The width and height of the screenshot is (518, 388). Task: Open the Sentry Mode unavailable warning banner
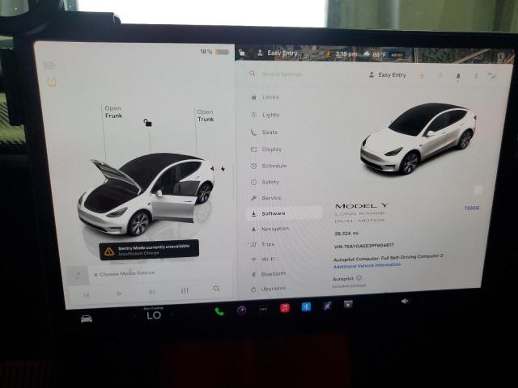point(149,250)
